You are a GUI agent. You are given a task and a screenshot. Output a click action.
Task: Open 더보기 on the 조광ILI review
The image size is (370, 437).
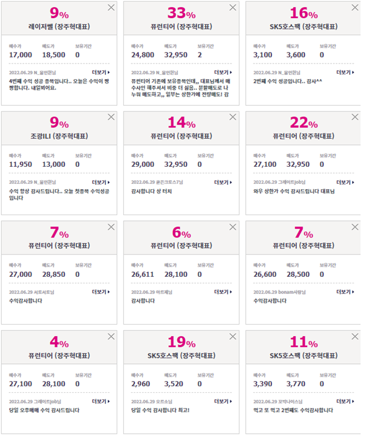[101, 183]
